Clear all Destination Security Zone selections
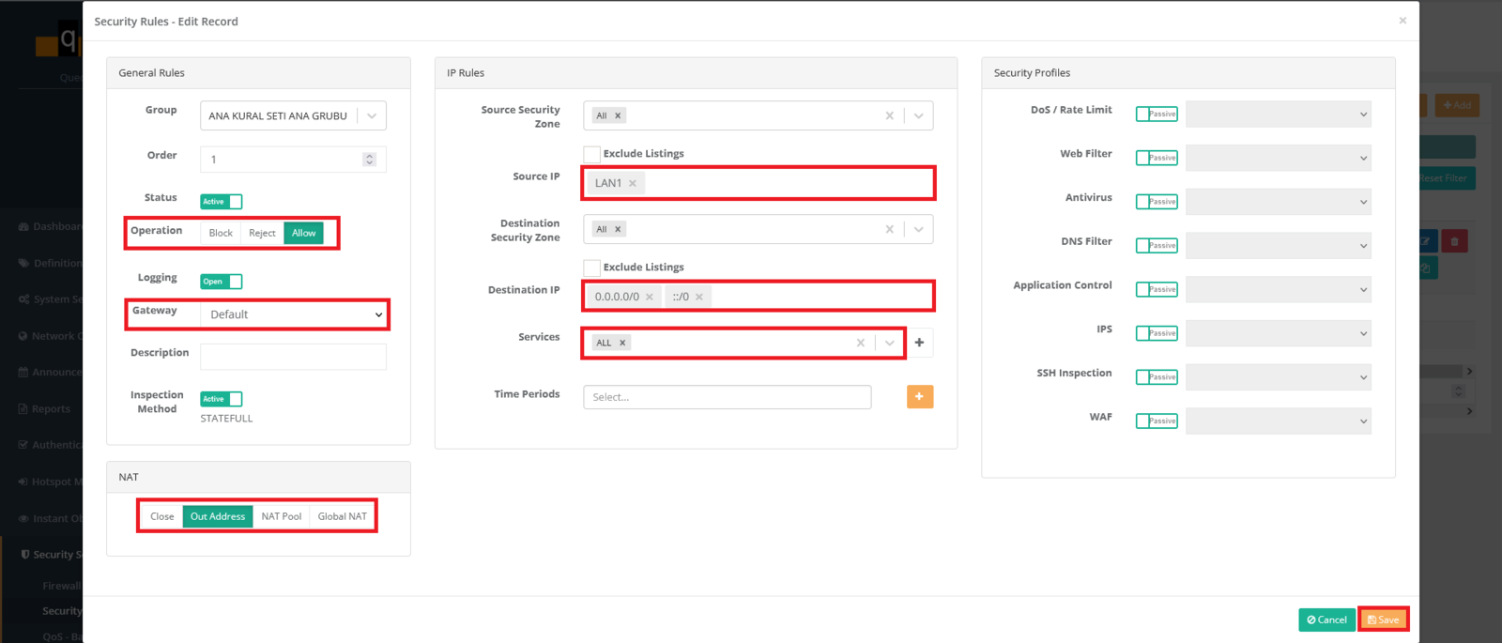1502x643 pixels. point(889,230)
